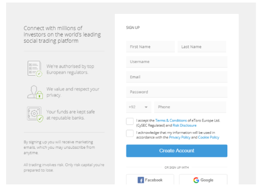The width and height of the screenshot is (259, 191).
Task: Click 'Your funds are kept safe' text
Action: [x=70, y=115]
